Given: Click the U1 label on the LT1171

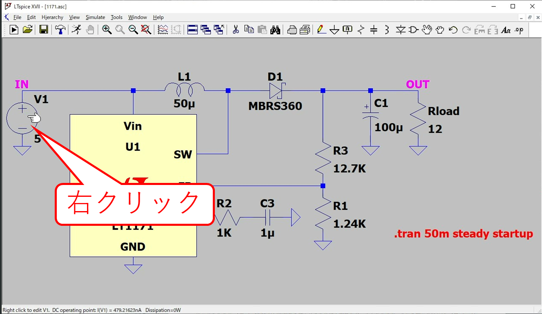Looking at the screenshot, I should click(133, 147).
